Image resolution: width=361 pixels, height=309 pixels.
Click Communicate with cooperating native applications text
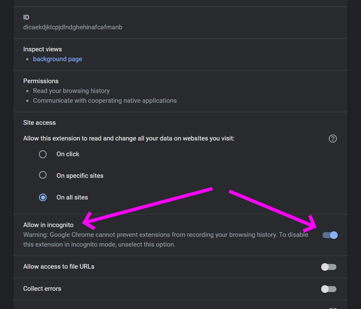point(105,101)
